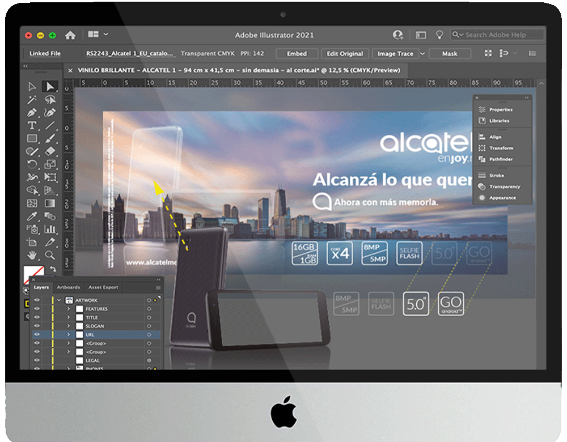Image resolution: width=567 pixels, height=442 pixels.
Task: Select the Rotate tool
Action: click(x=32, y=164)
